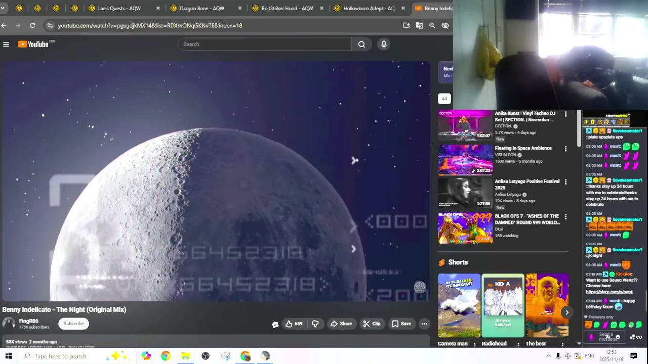This screenshot has width=648, height=364.
Task: Click the zoom magnifier icon in address bar
Action: [432, 25]
